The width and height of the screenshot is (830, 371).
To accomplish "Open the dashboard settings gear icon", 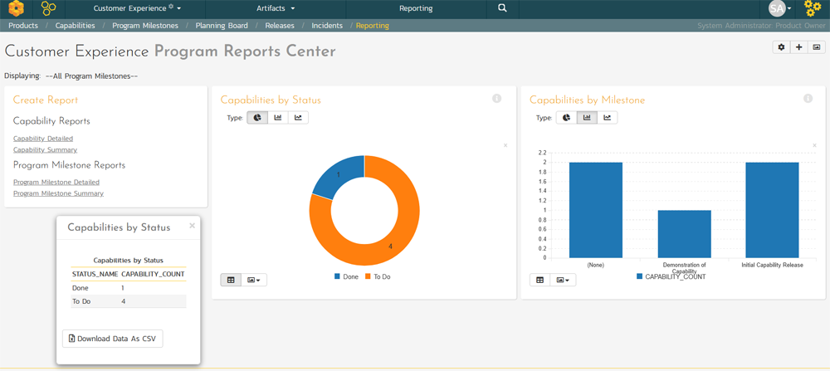I will click(781, 47).
